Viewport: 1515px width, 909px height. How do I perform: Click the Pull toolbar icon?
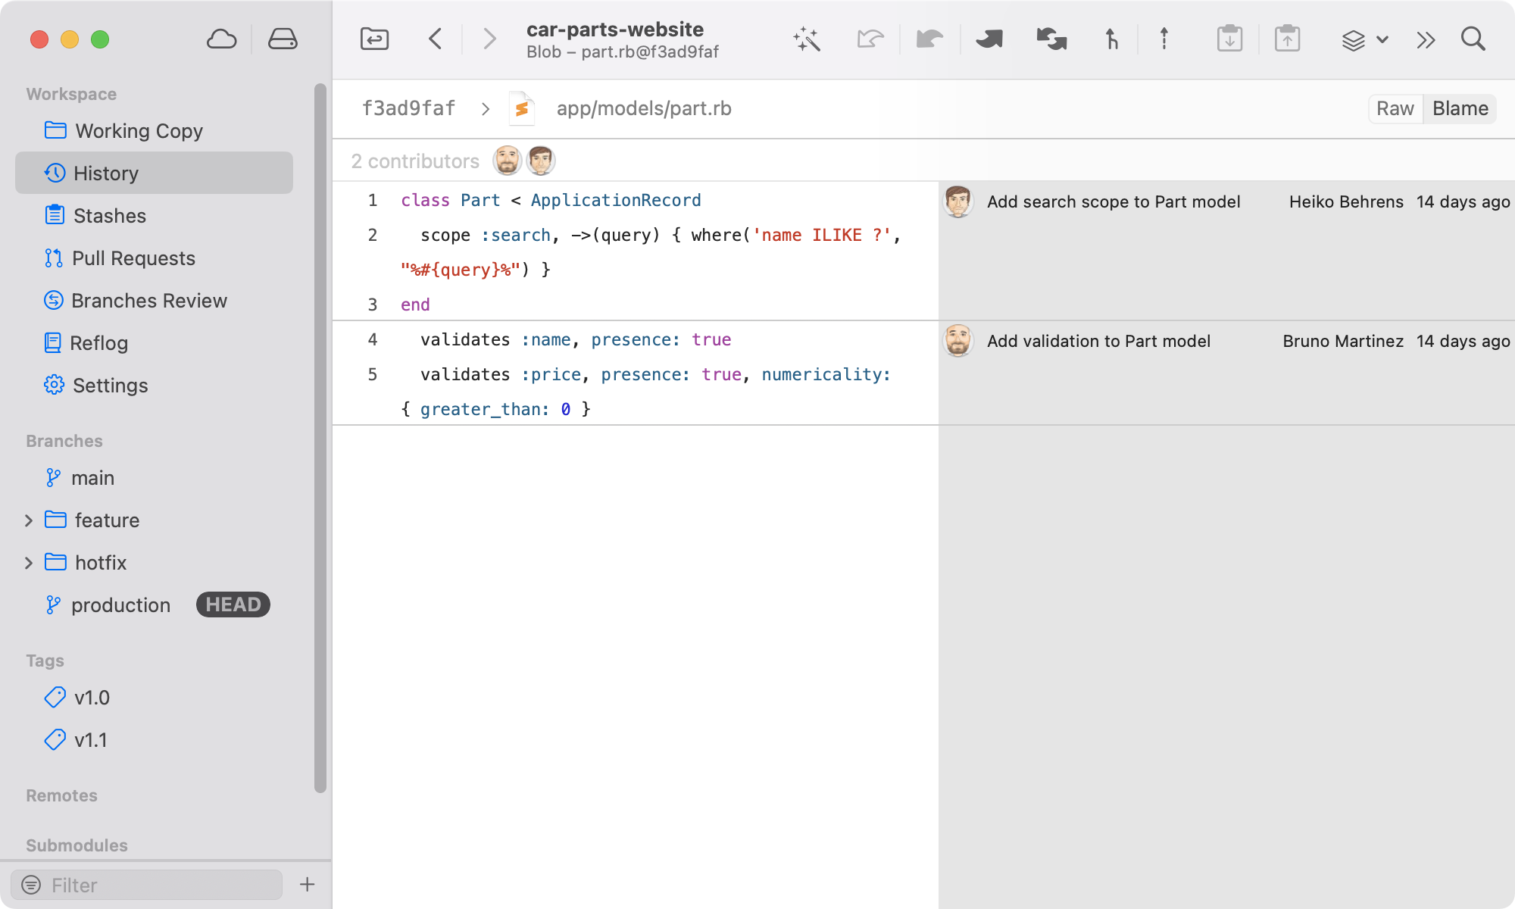(x=929, y=39)
